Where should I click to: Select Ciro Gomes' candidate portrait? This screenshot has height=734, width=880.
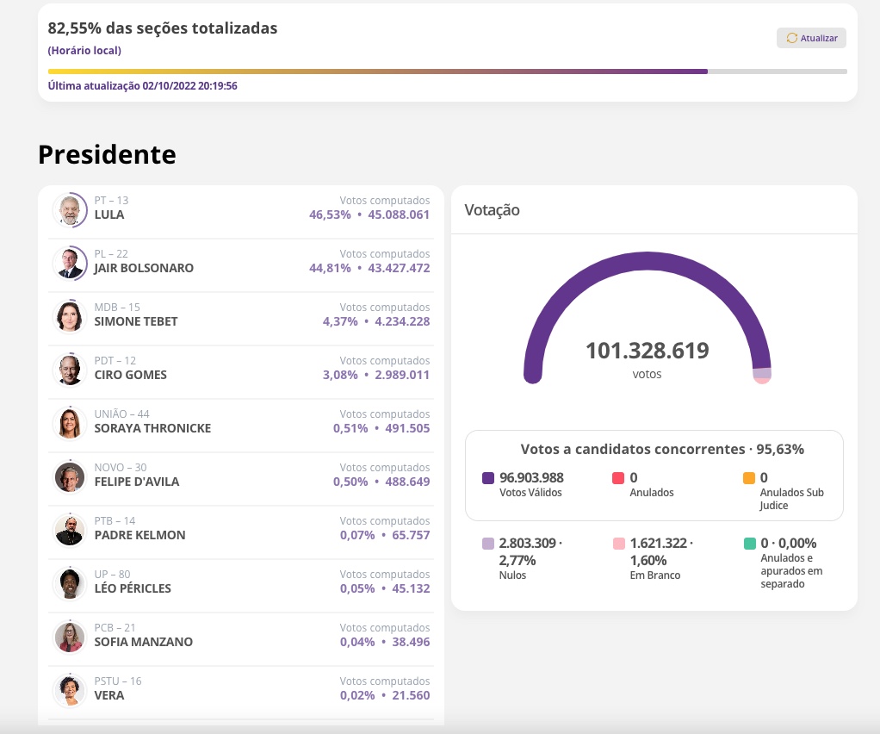69,370
